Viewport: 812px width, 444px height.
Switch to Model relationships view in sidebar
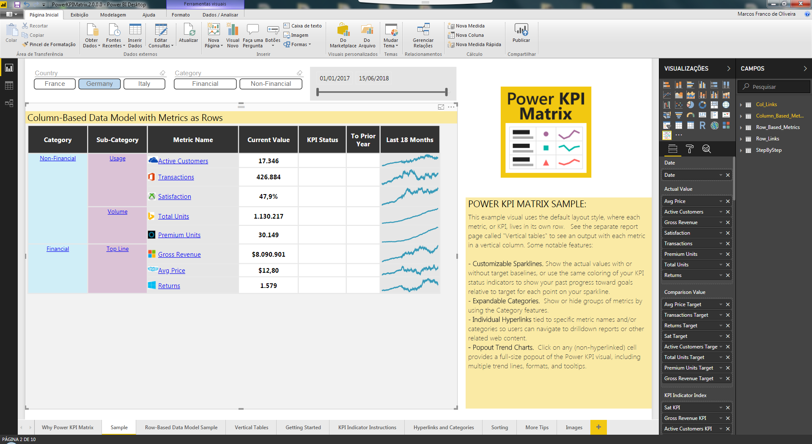9,103
